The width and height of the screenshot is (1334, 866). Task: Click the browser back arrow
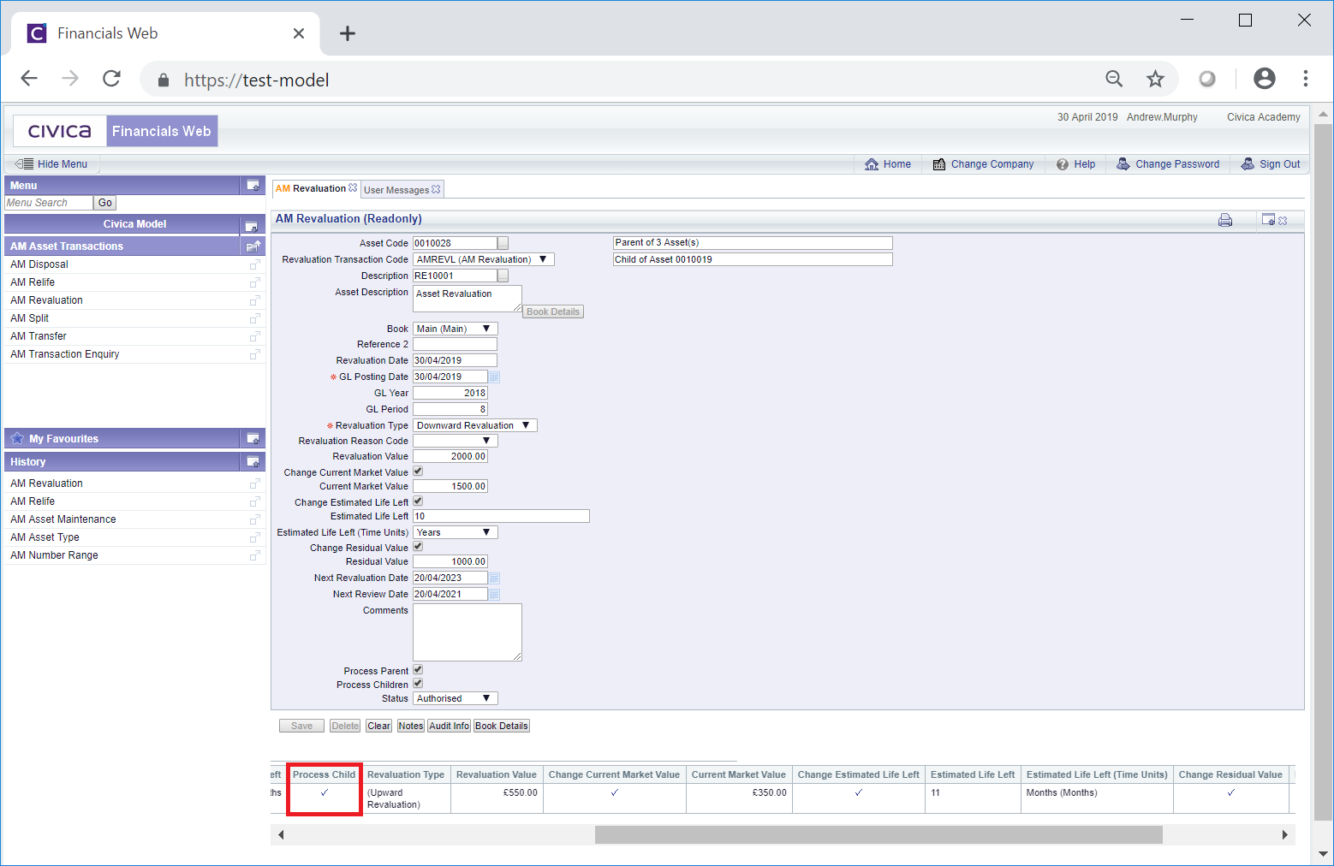29,79
